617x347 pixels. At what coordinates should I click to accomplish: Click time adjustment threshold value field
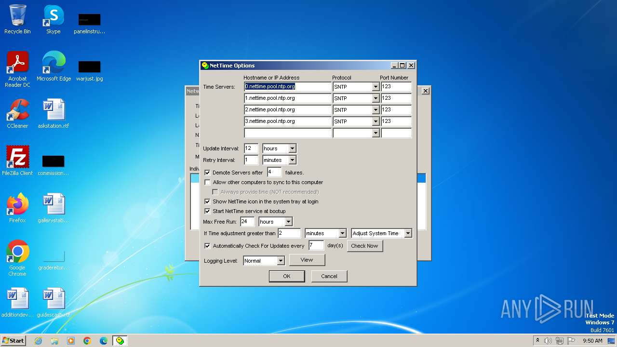coord(289,233)
